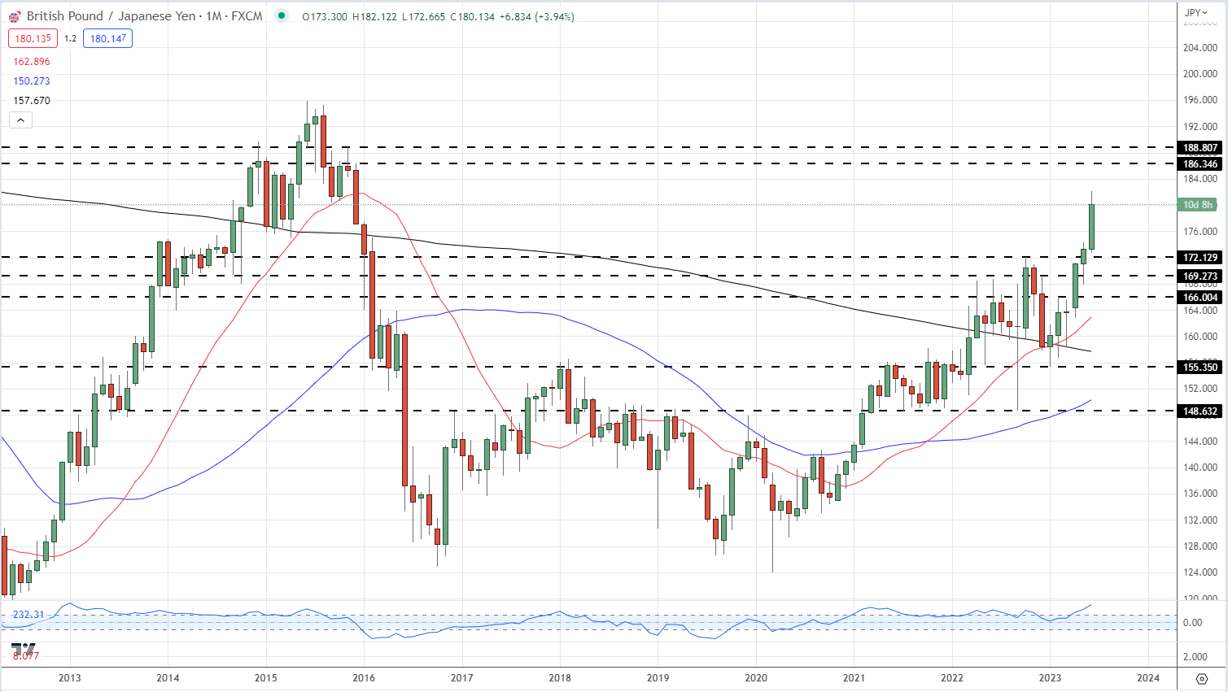The image size is (1228, 692).
Task: Click the 160.000 price axis tick
Action: click(1200, 337)
